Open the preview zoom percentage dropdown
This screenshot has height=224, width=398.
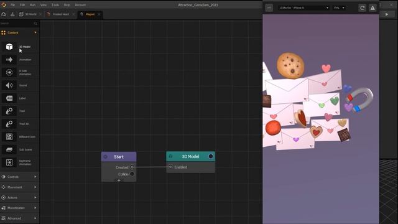click(x=339, y=8)
